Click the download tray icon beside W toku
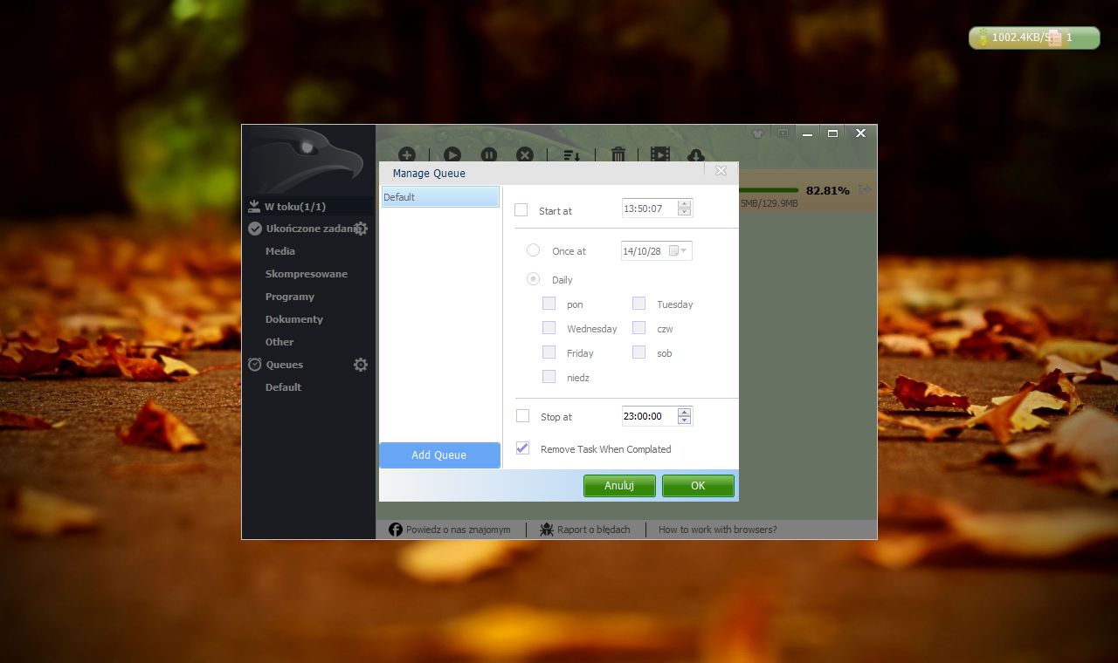Screen dimensions: 1118x663 tap(254, 206)
